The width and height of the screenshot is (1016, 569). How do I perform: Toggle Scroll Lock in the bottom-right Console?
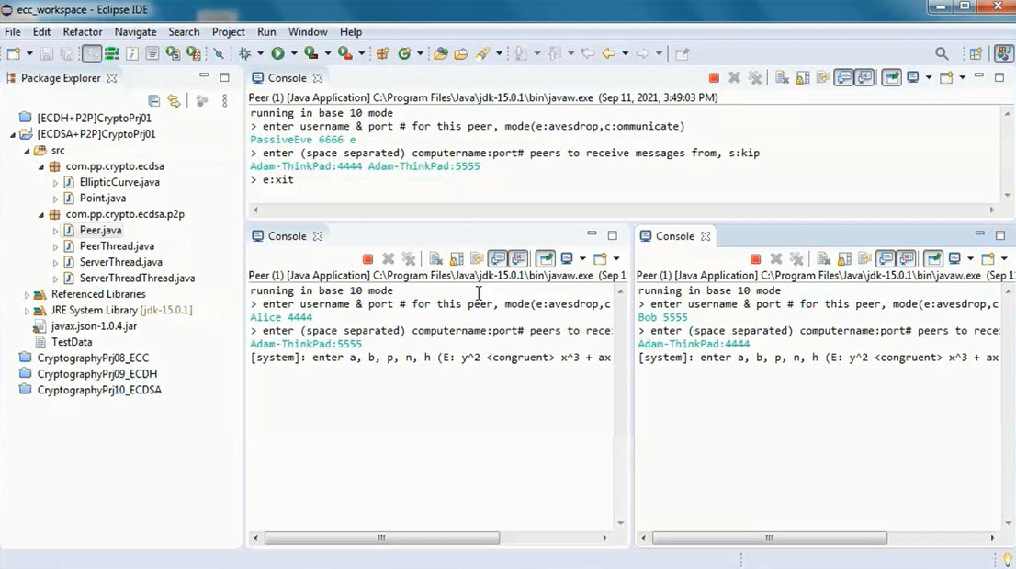[x=845, y=258]
